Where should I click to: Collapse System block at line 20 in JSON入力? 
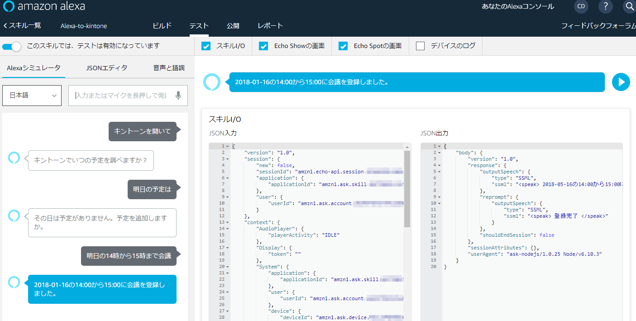click(x=228, y=267)
